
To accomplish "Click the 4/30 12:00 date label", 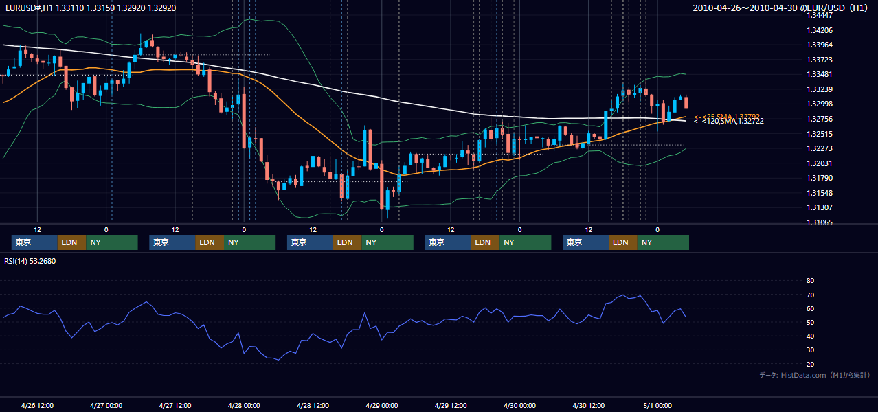I will pos(588,405).
